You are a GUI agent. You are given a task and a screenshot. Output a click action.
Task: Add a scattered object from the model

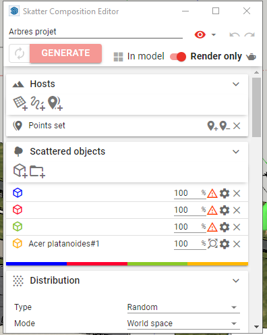coord(20,171)
